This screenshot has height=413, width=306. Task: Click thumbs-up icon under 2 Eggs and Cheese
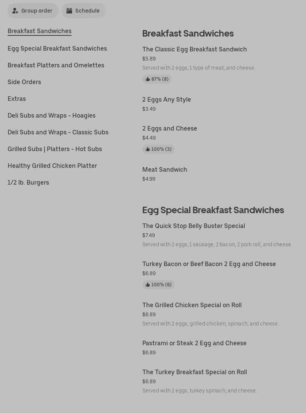click(148, 149)
